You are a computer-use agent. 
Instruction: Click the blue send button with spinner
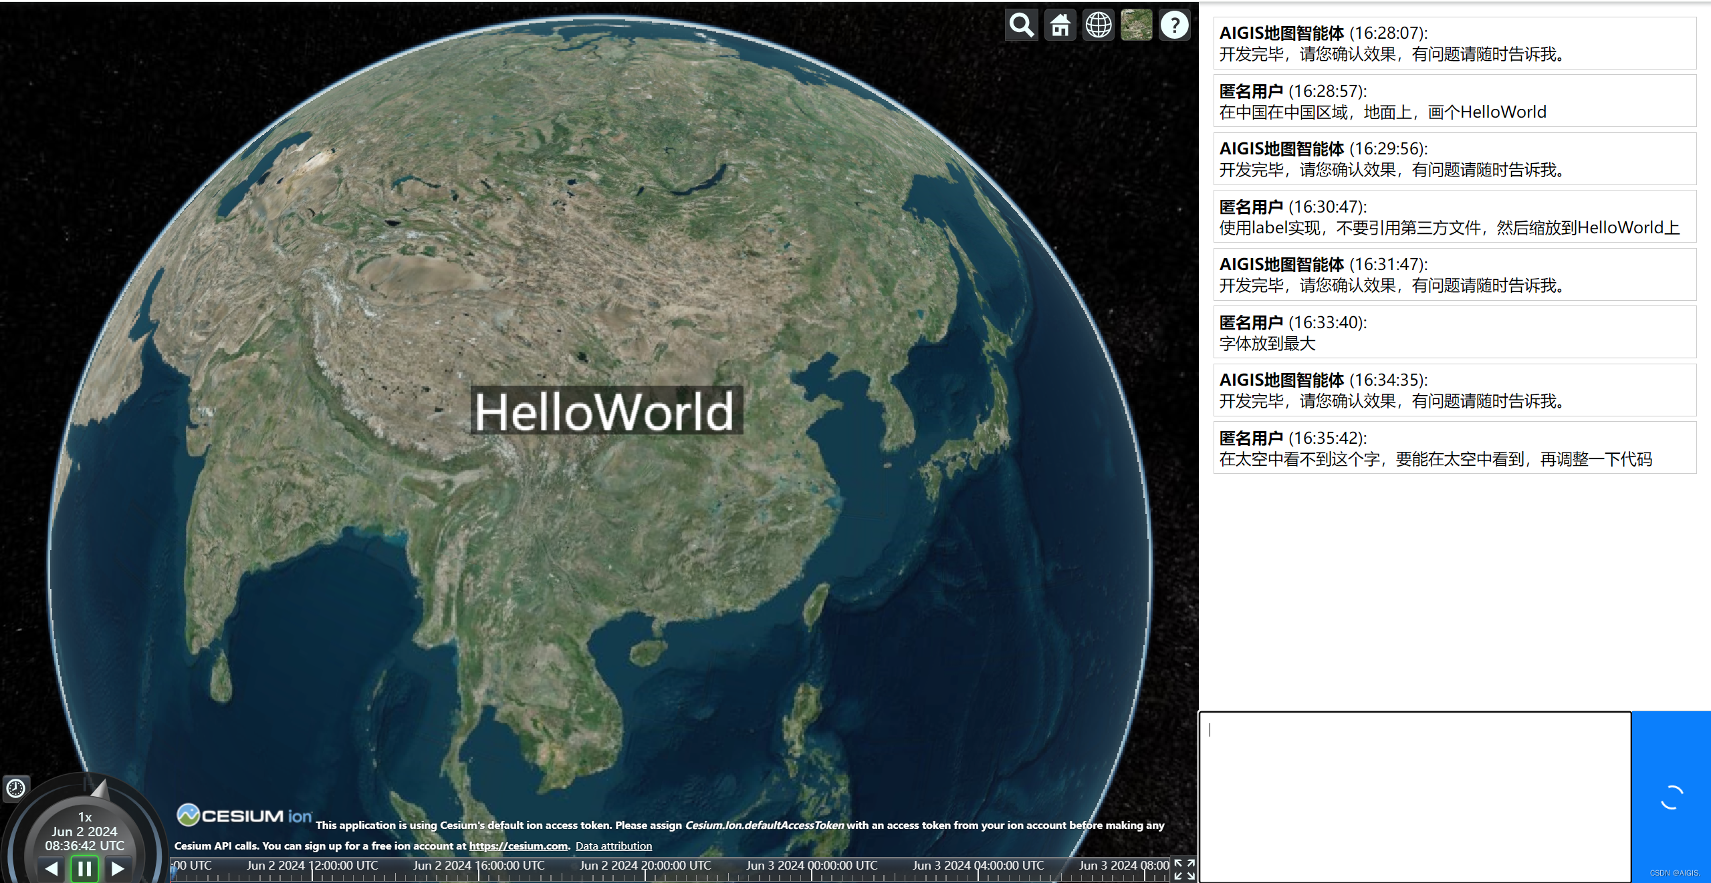[x=1671, y=797]
